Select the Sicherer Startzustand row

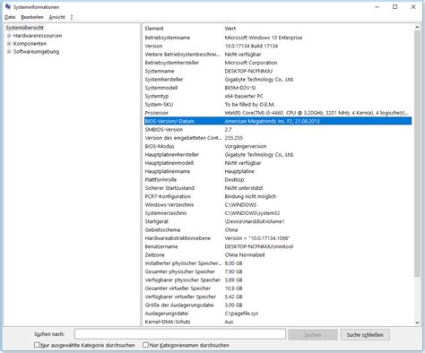pyautogui.click(x=278, y=188)
